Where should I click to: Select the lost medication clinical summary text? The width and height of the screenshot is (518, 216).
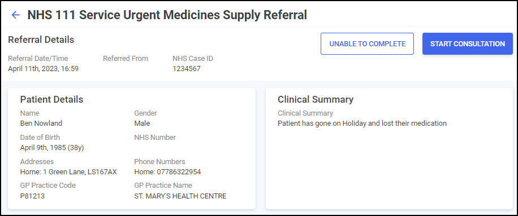(x=362, y=124)
